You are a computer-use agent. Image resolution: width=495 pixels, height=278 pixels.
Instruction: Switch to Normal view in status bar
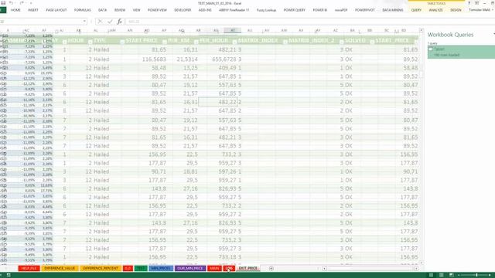431,275
